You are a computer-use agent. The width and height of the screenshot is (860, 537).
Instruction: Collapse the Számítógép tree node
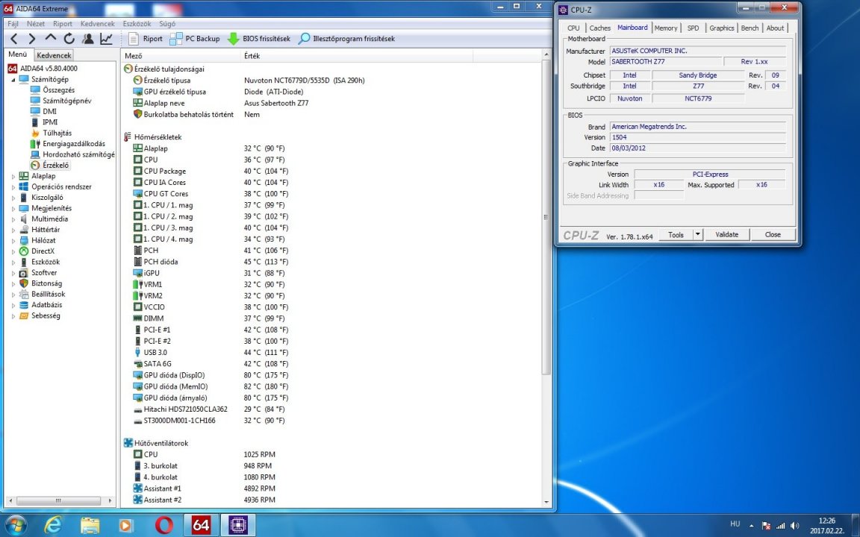point(13,80)
